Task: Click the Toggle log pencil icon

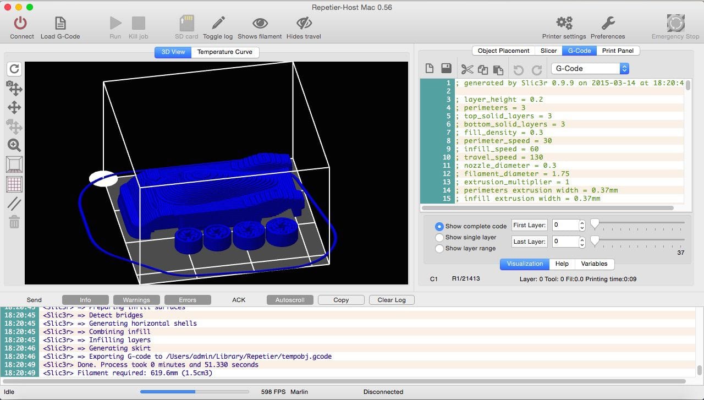Action: [x=218, y=23]
